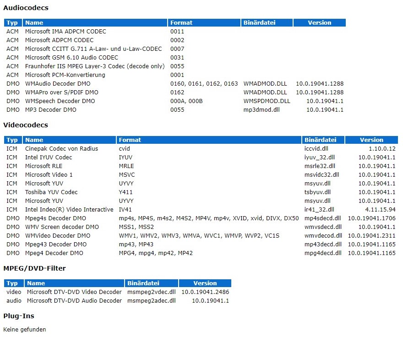Click 'Mpeg43 Decoder DMO' name

coord(56,245)
